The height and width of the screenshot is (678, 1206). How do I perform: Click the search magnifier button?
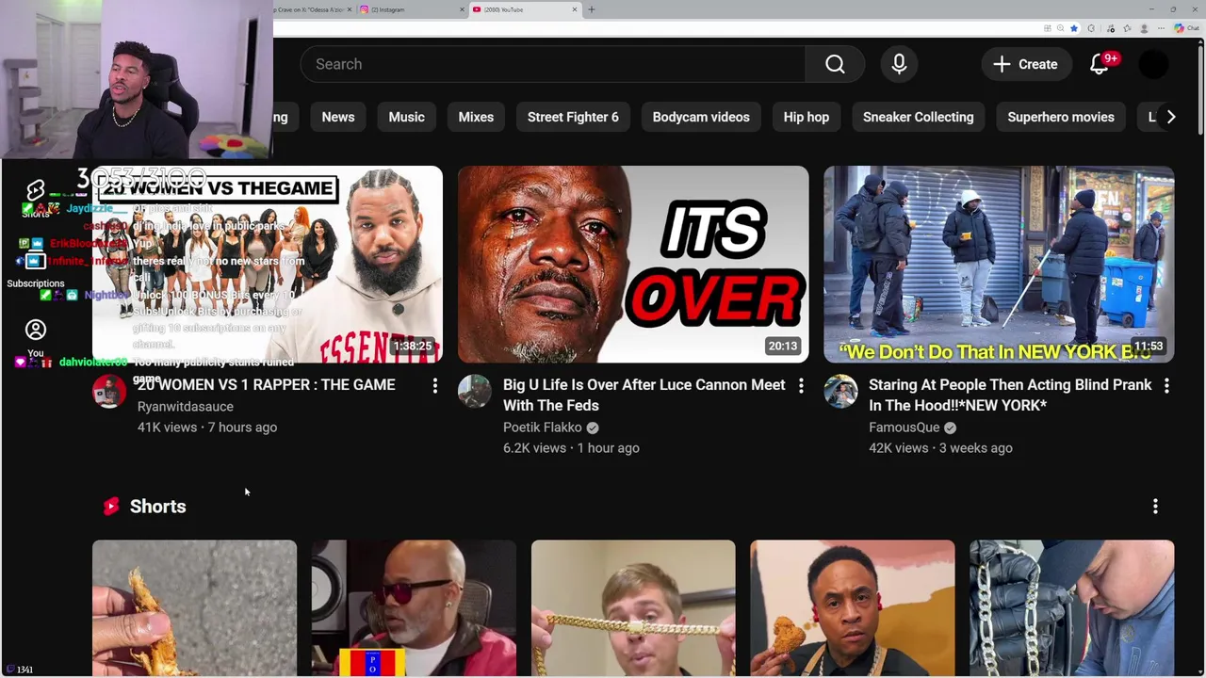(835, 64)
